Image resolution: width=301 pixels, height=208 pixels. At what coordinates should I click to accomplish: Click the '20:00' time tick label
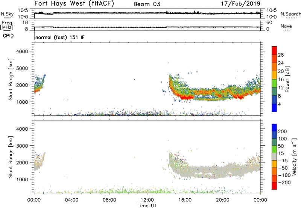click(x=222, y=200)
